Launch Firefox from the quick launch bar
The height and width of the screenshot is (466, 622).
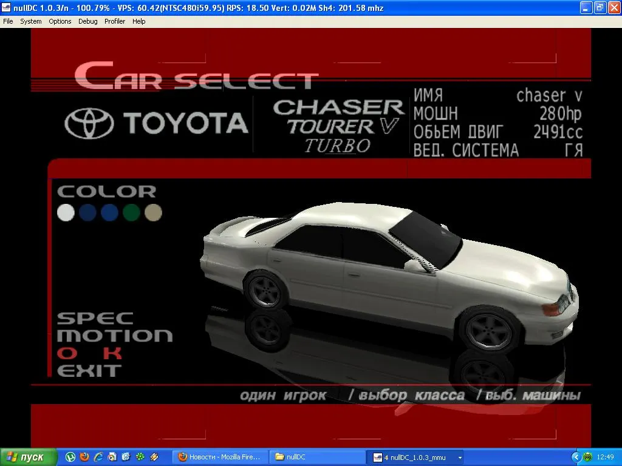pyautogui.click(x=84, y=457)
